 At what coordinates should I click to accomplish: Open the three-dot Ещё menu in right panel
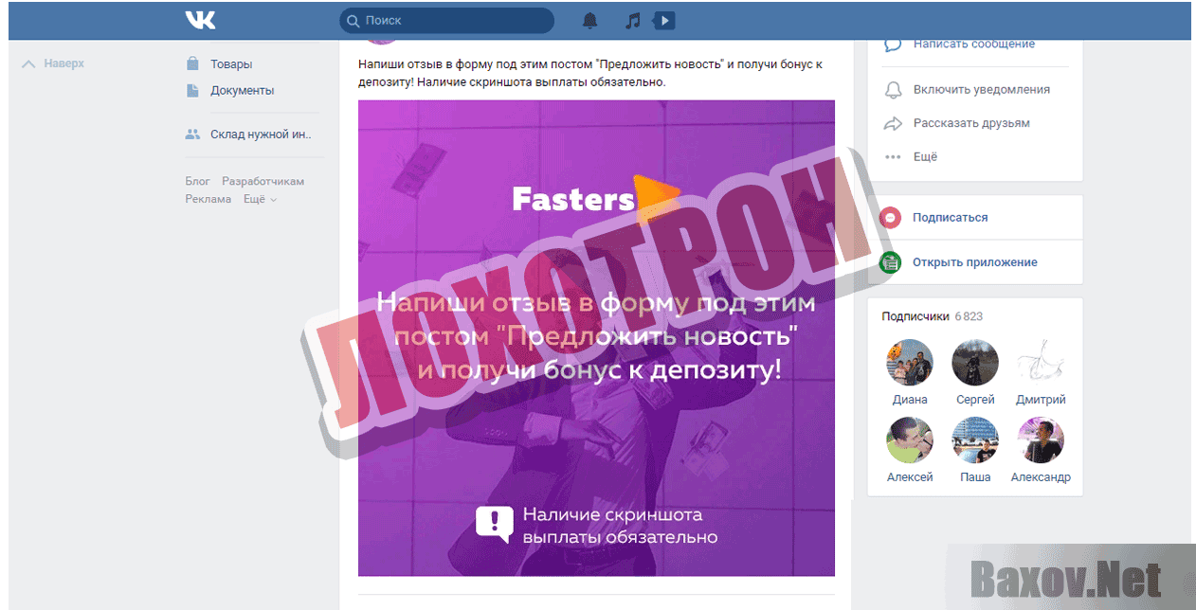click(x=892, y=157)
